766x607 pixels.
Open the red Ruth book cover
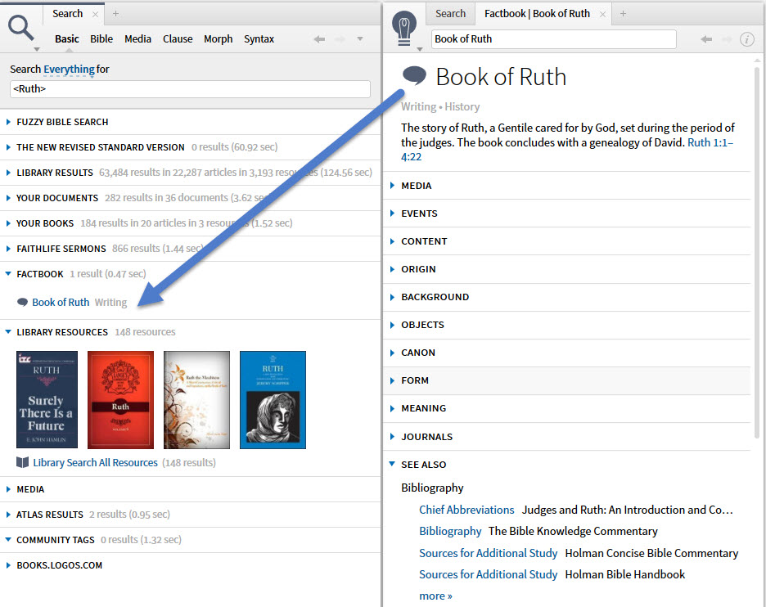pyautogui.click(x=120, y=399)
